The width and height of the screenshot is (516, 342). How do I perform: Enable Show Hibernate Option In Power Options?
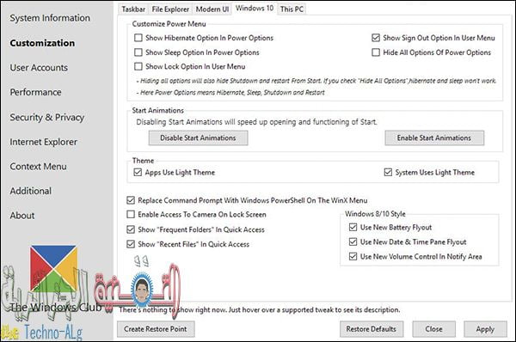click(138, 38)
